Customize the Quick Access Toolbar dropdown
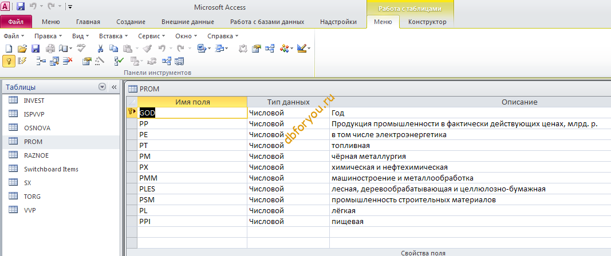611x256 pixels. [x=69, y=7]
